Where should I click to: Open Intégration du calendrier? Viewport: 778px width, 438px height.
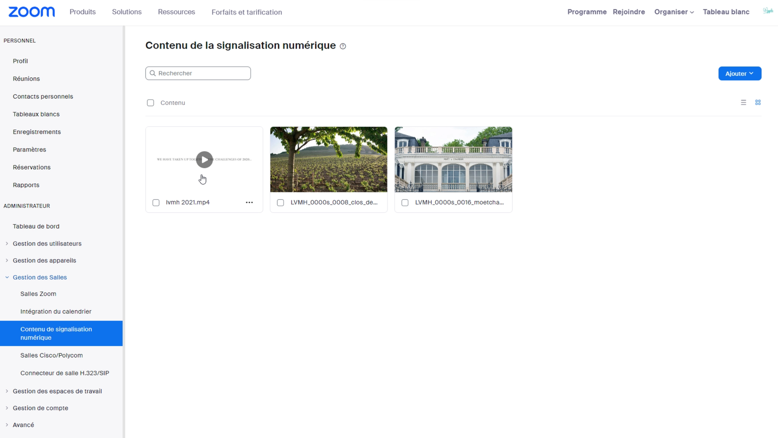tap(56, 312)
